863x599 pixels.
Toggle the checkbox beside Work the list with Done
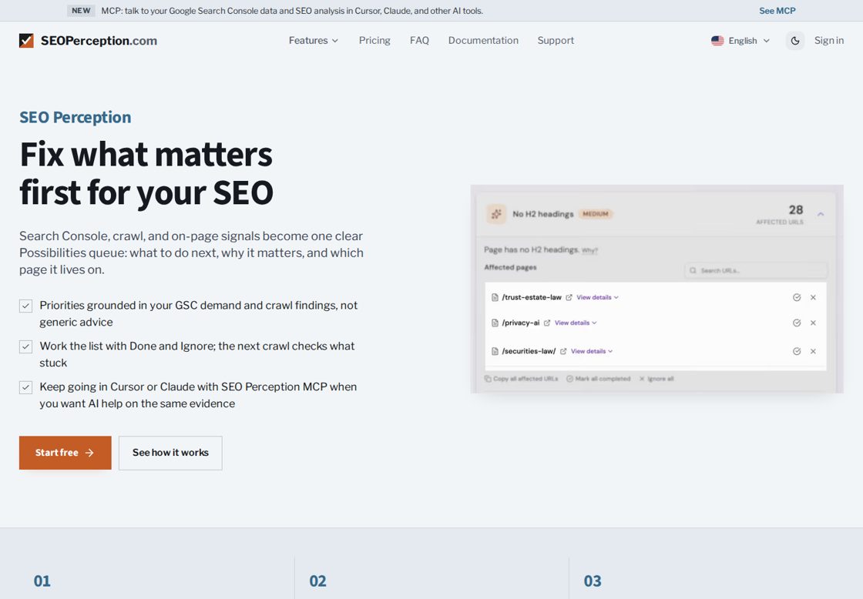click(26, 346)
